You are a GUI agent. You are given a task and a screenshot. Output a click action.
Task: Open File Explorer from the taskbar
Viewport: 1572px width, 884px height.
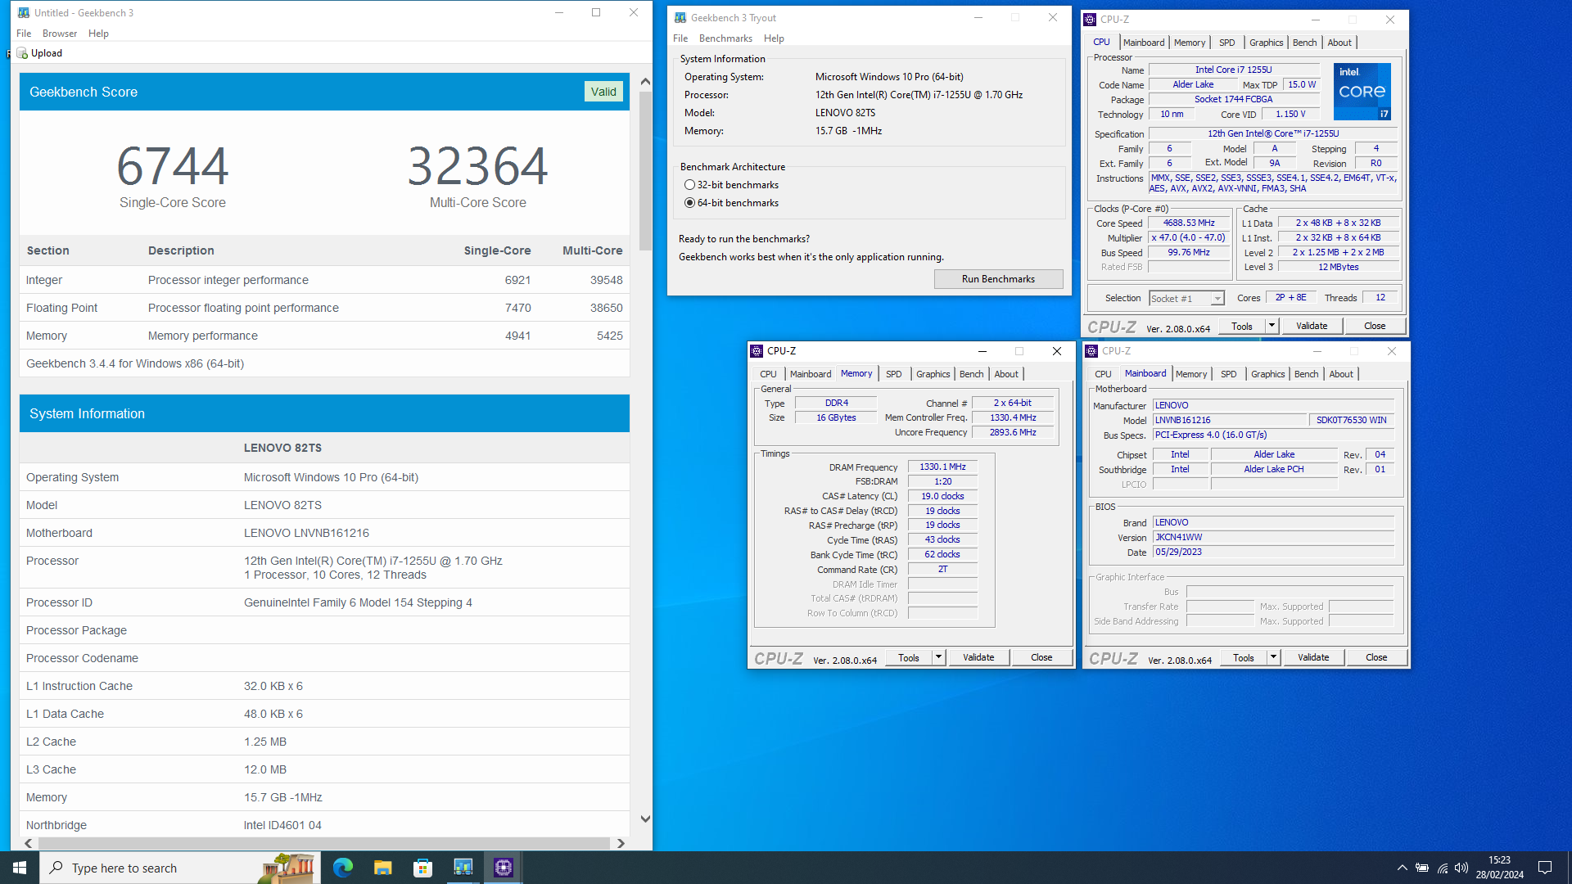click(383, 868)
